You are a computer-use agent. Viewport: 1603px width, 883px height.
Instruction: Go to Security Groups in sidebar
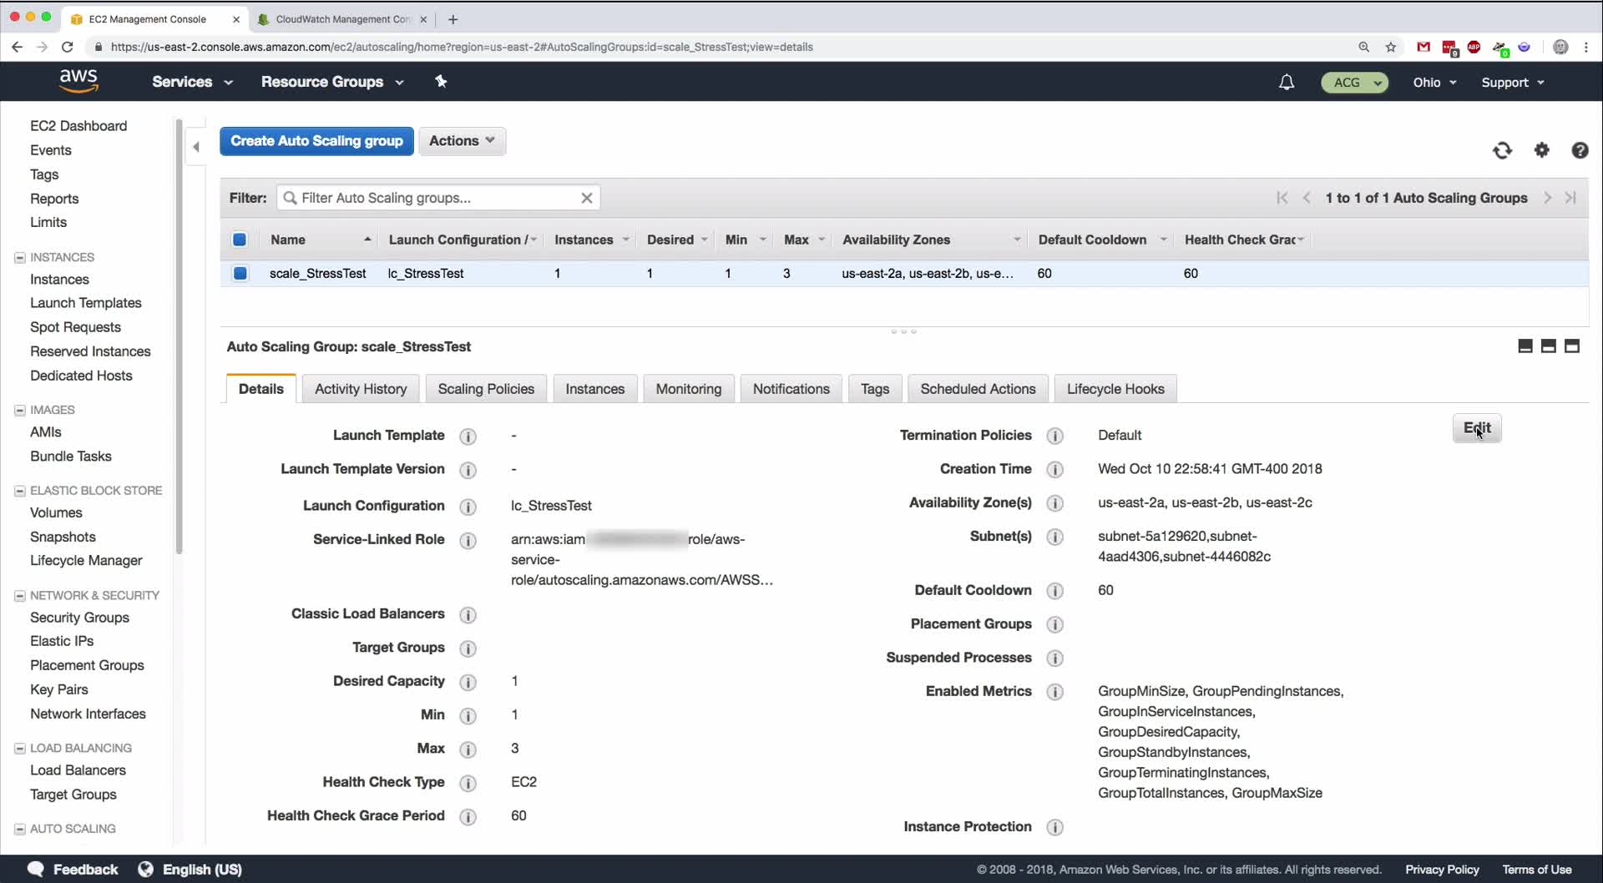(x=79, y=618)
